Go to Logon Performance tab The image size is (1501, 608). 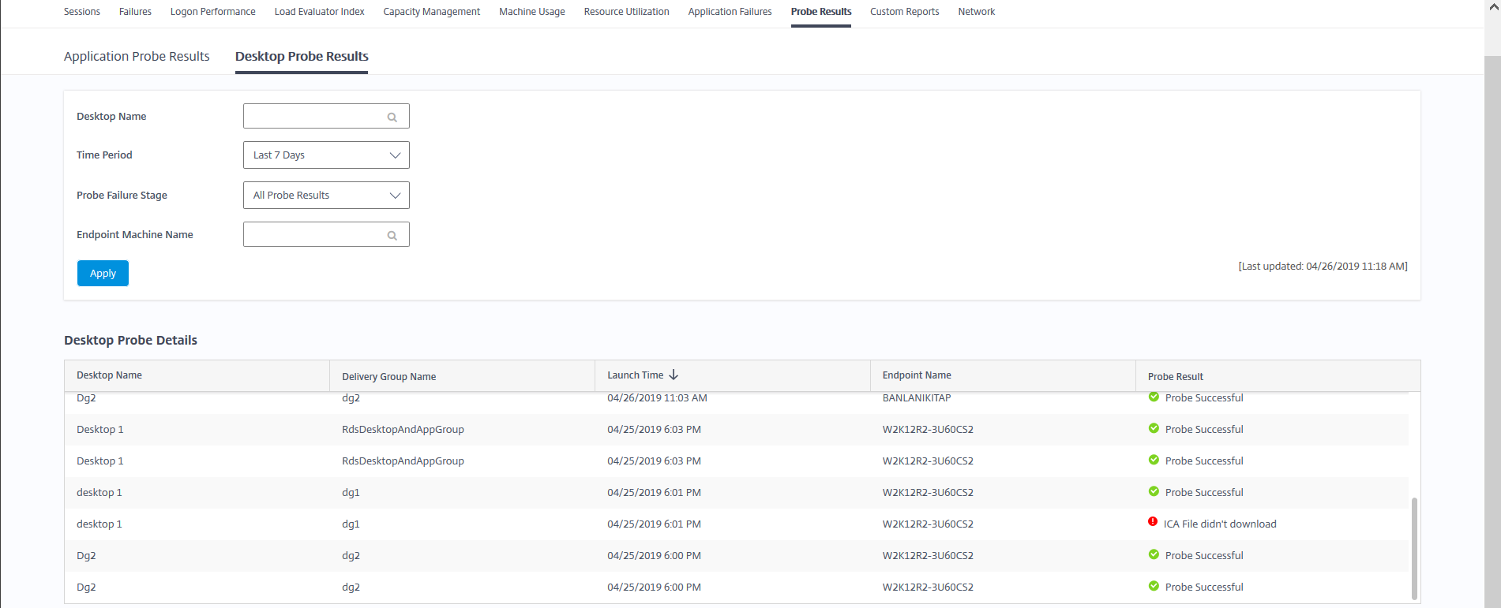click(212, 12)
